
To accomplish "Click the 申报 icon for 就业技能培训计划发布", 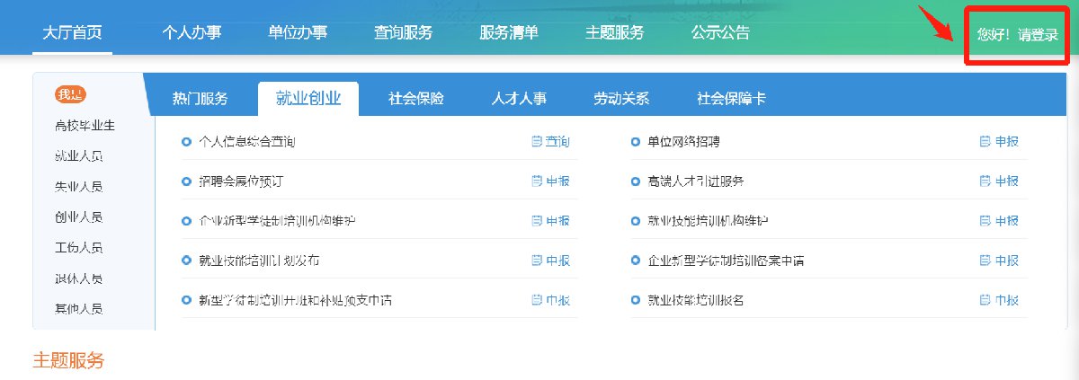I will 537,261.
